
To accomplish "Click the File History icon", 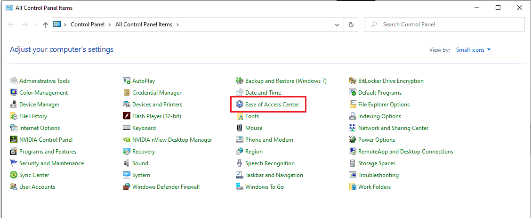I will (14, 116).
